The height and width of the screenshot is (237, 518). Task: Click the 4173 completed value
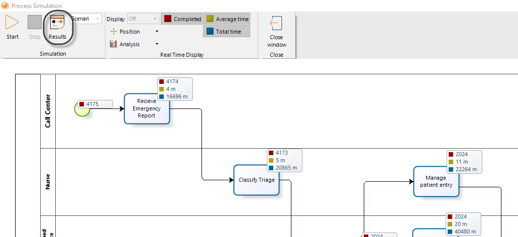point(282,153)
